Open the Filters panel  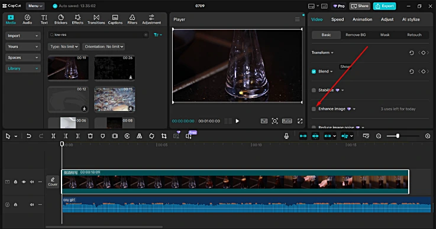[x=133, y=19]
